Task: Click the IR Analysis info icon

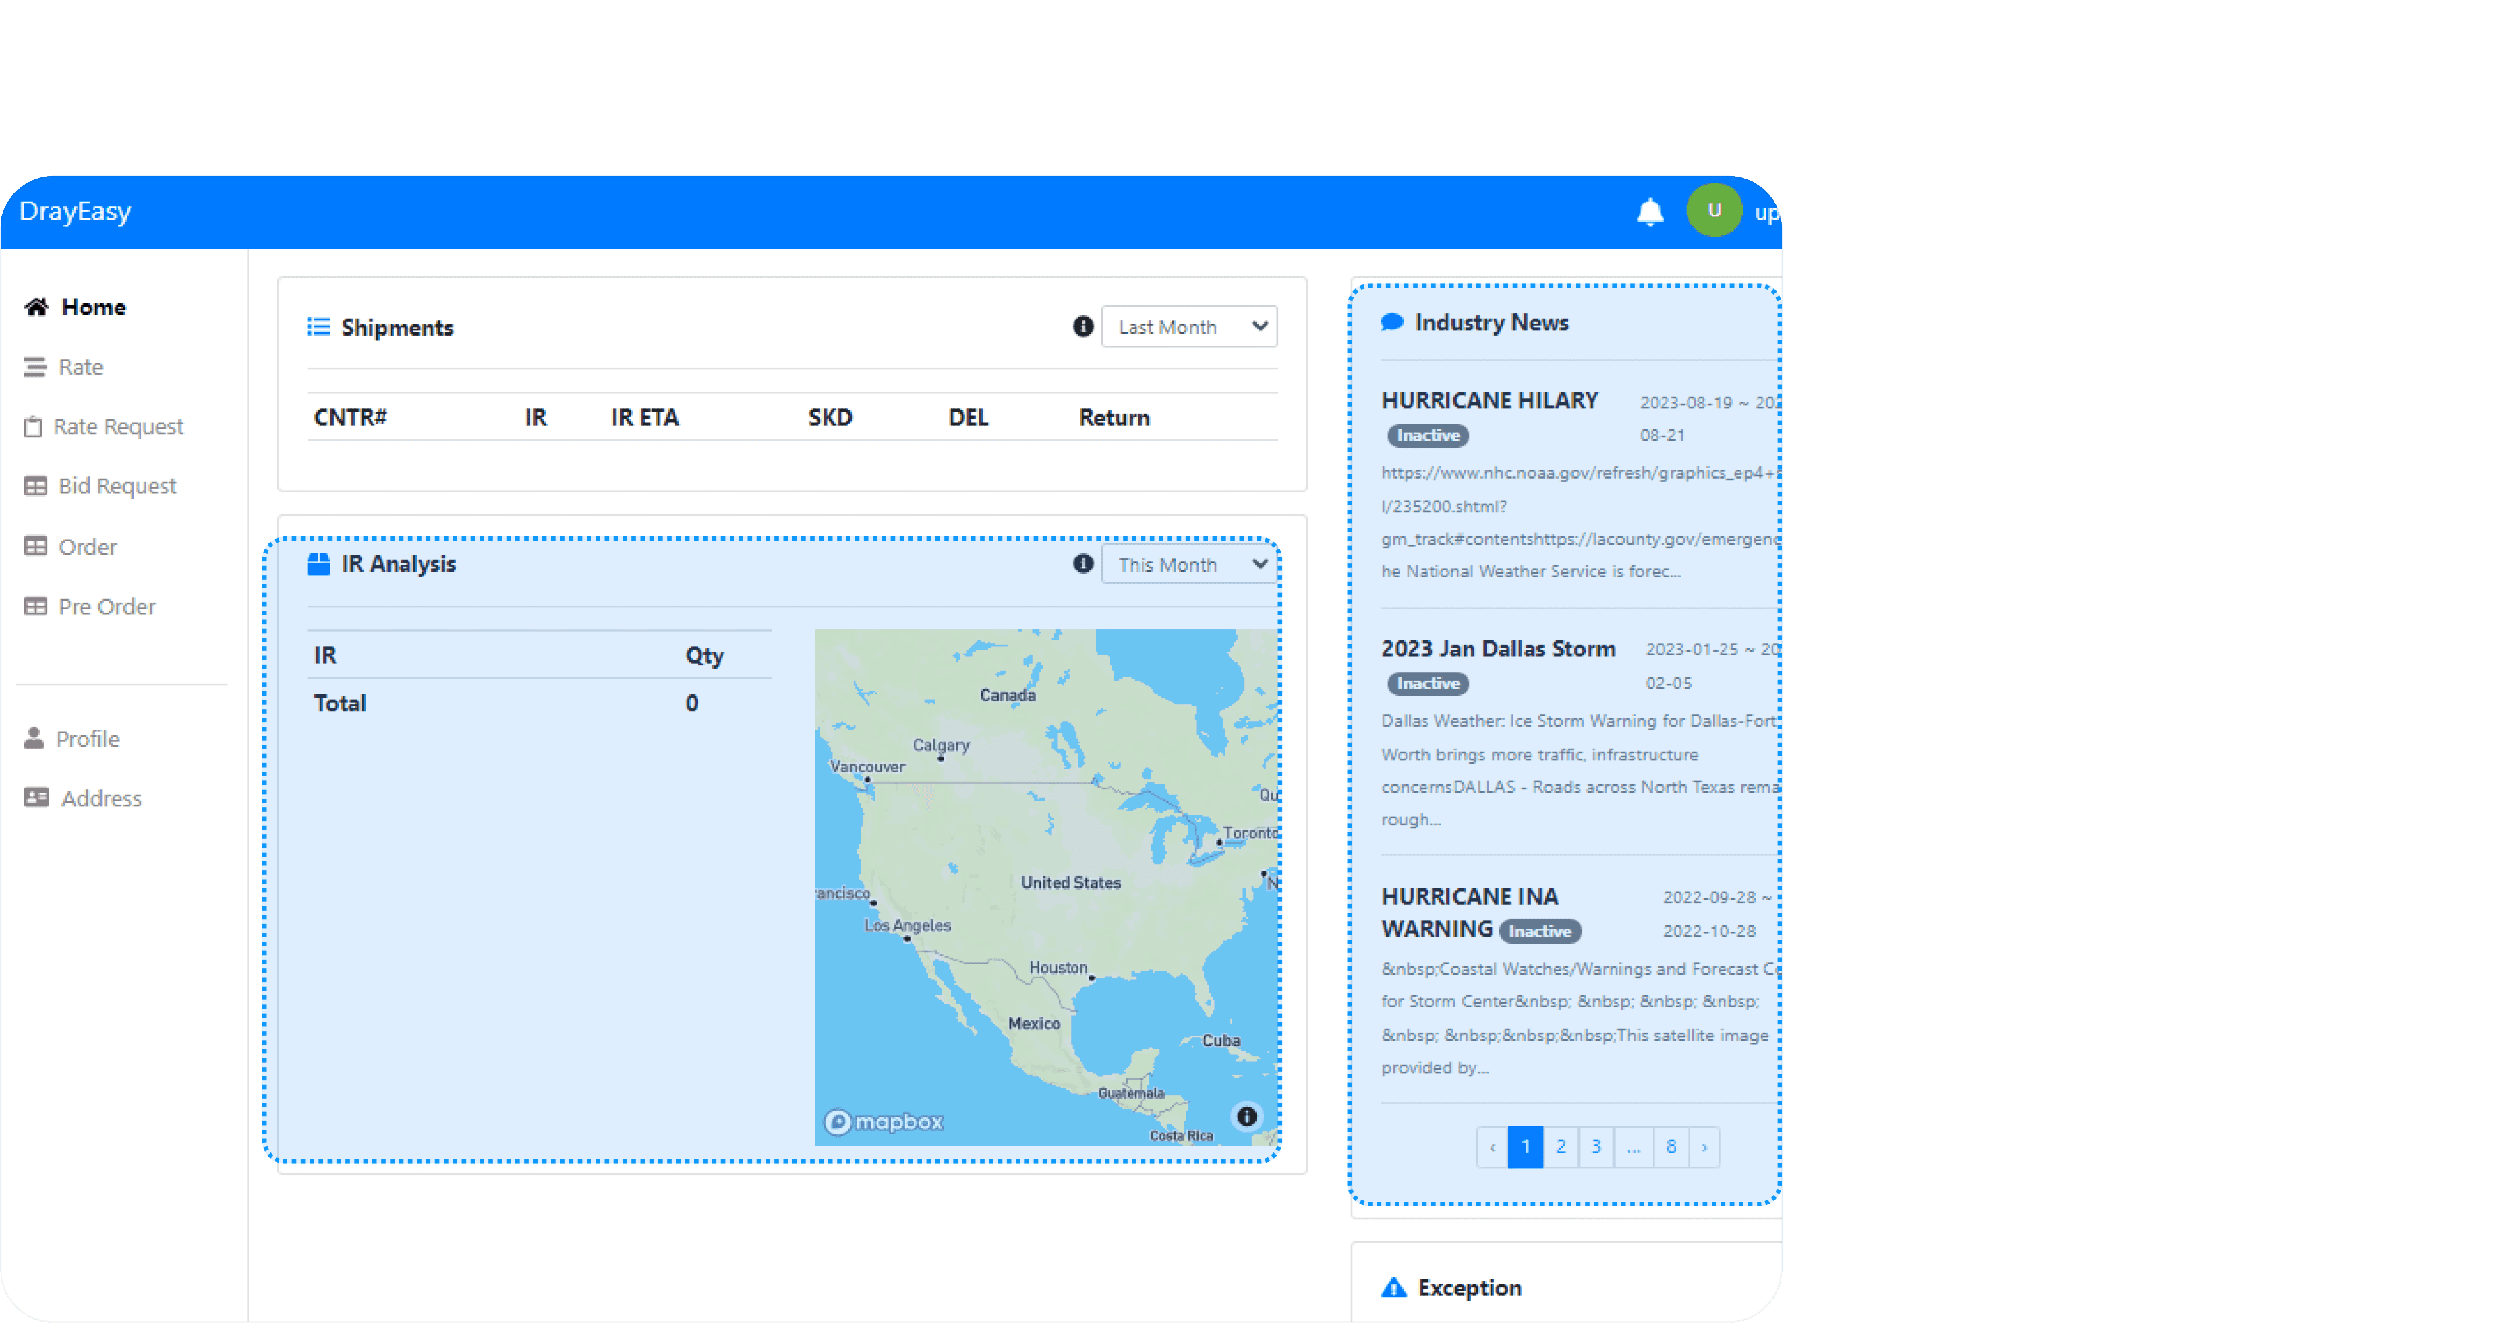Action: pyautogui.click(x=1082, y=564)
